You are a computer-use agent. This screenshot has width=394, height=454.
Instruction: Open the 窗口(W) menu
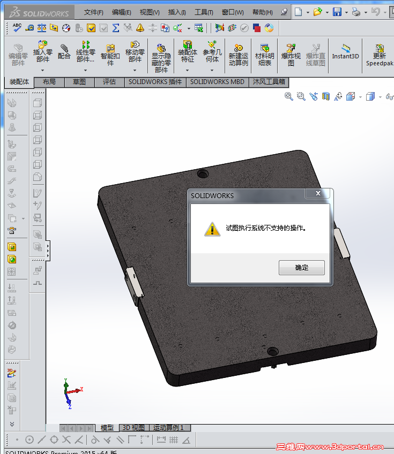pyautogui.click(x=233, y=12)
